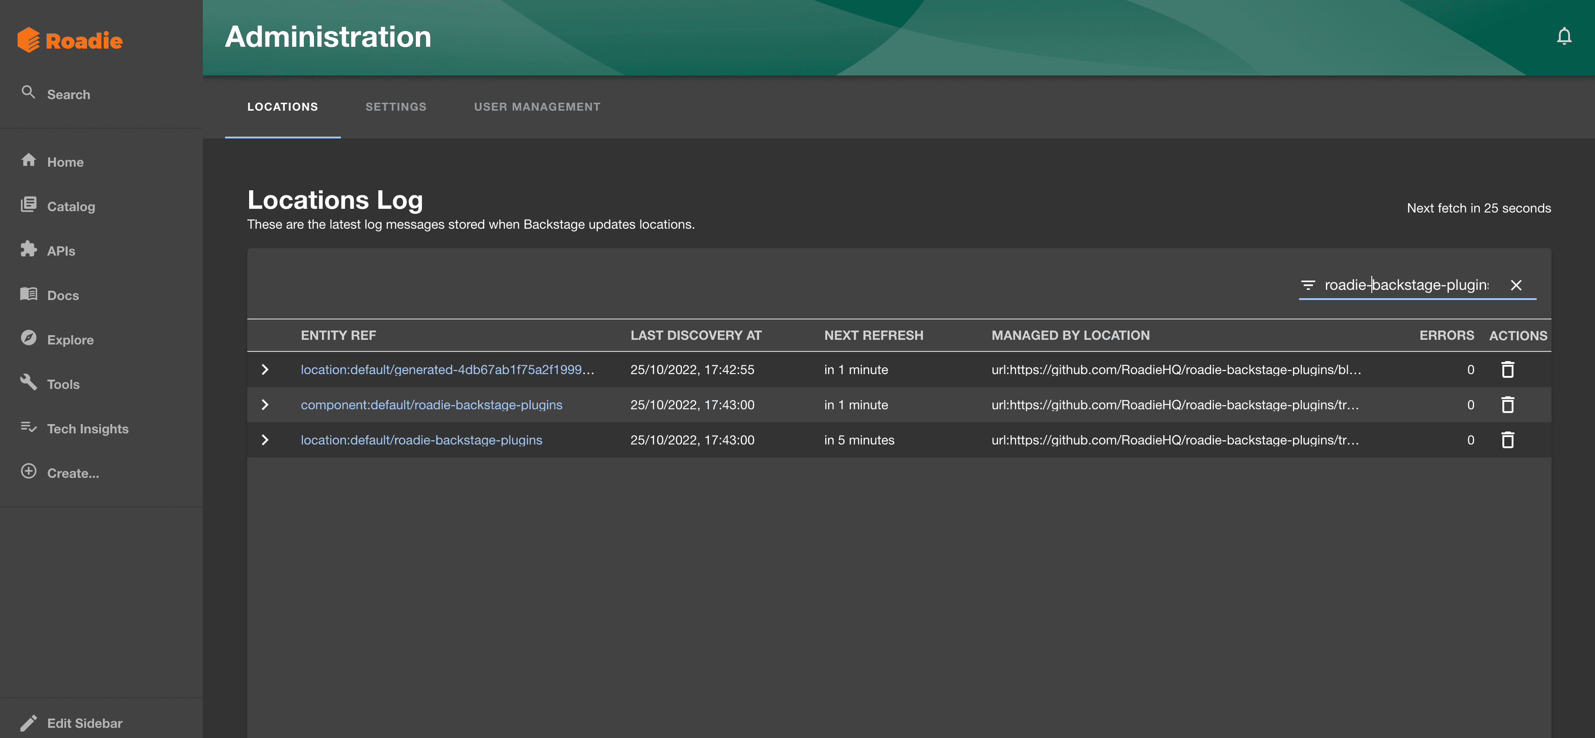Go to Home in sidebar
The height and width of the screenshot is (738, 1595).
[65, 162]
